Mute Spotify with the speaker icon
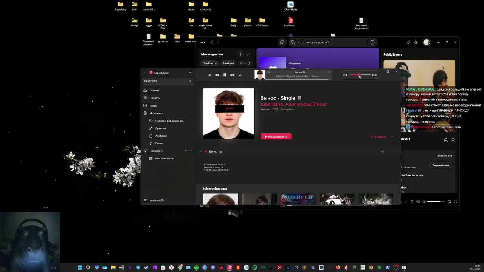The width and height of the screenshot is (484, 272). [x=424, y=202]
